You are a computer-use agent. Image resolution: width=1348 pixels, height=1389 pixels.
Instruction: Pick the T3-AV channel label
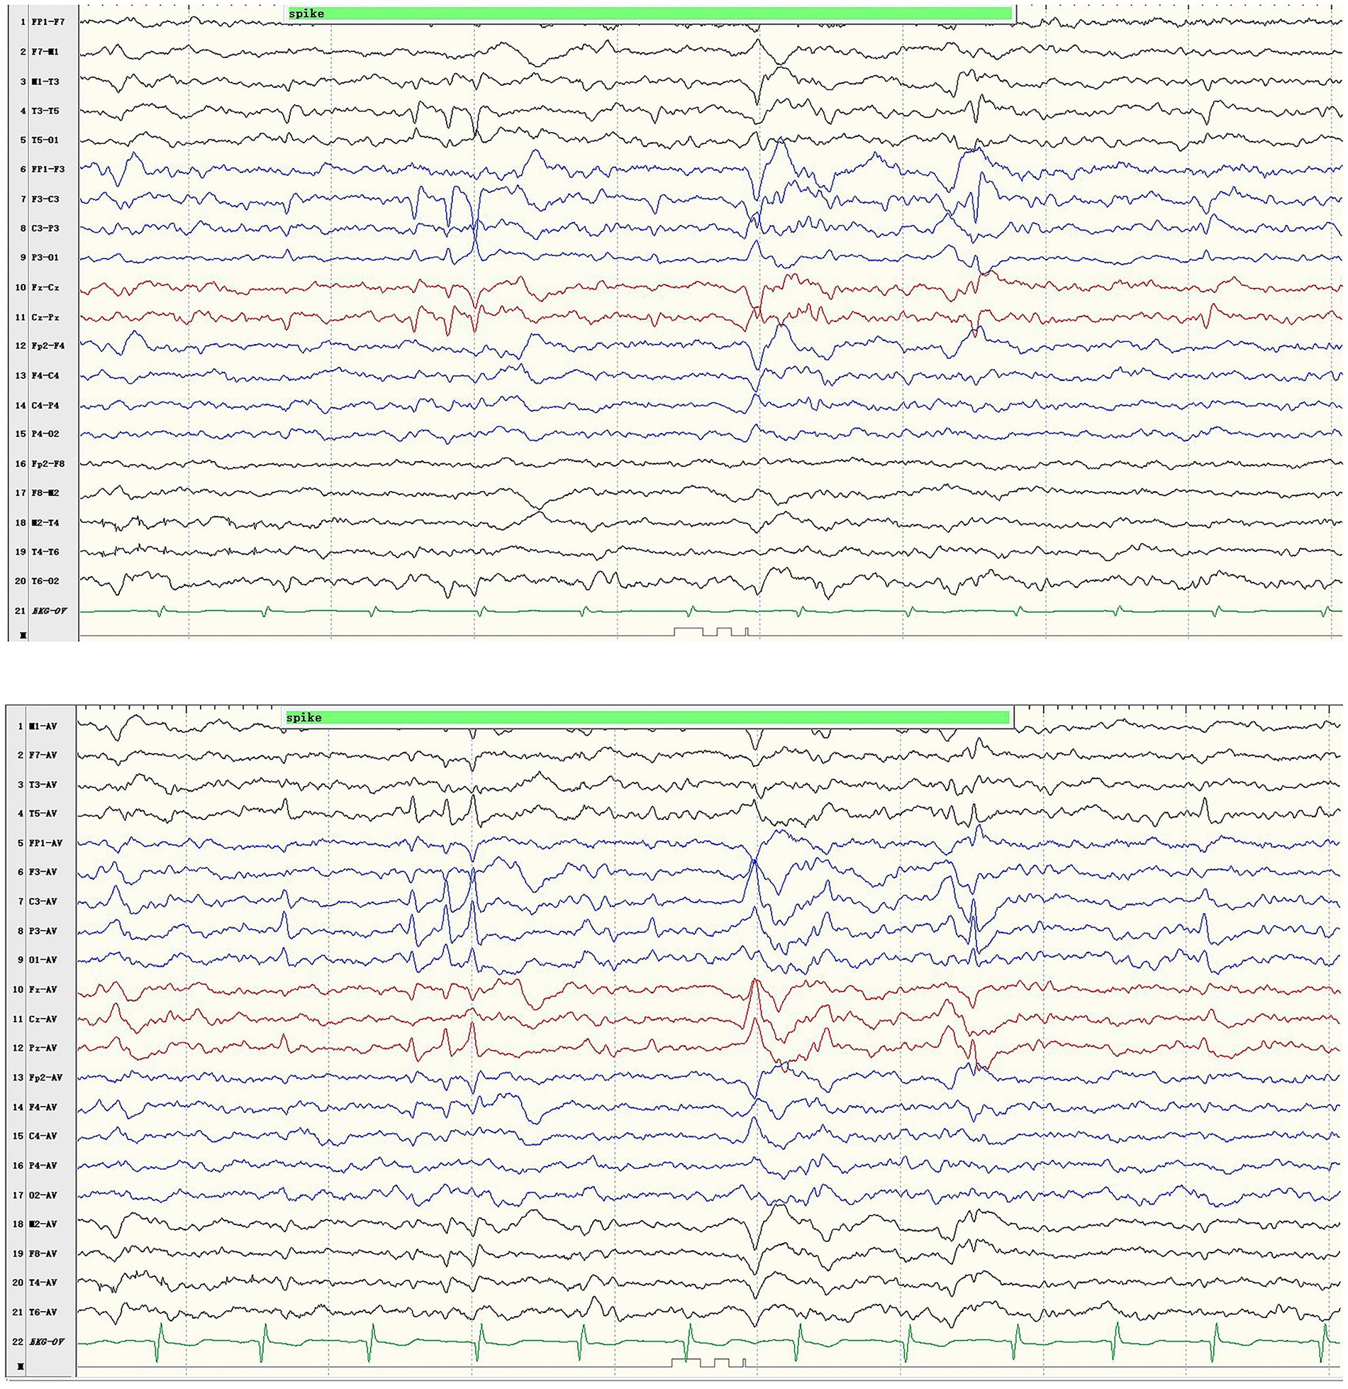tap(43, 785)
